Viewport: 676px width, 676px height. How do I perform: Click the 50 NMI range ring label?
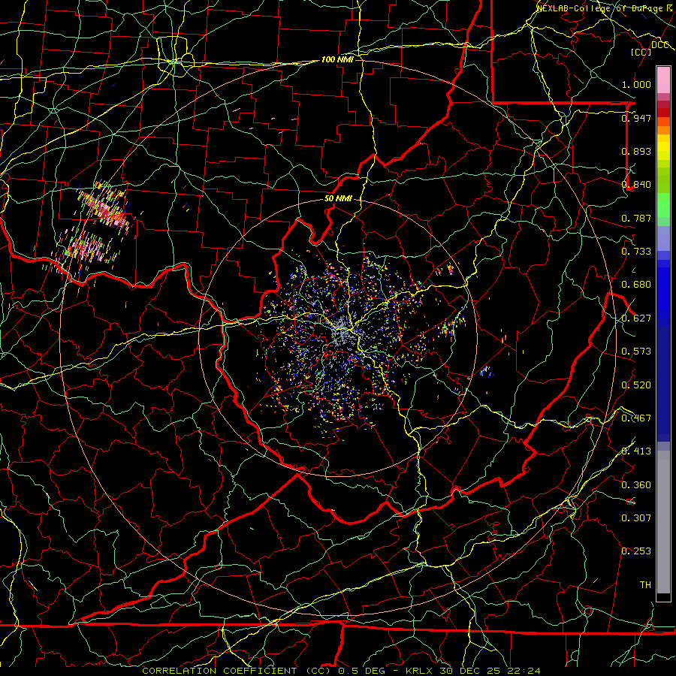338,199
